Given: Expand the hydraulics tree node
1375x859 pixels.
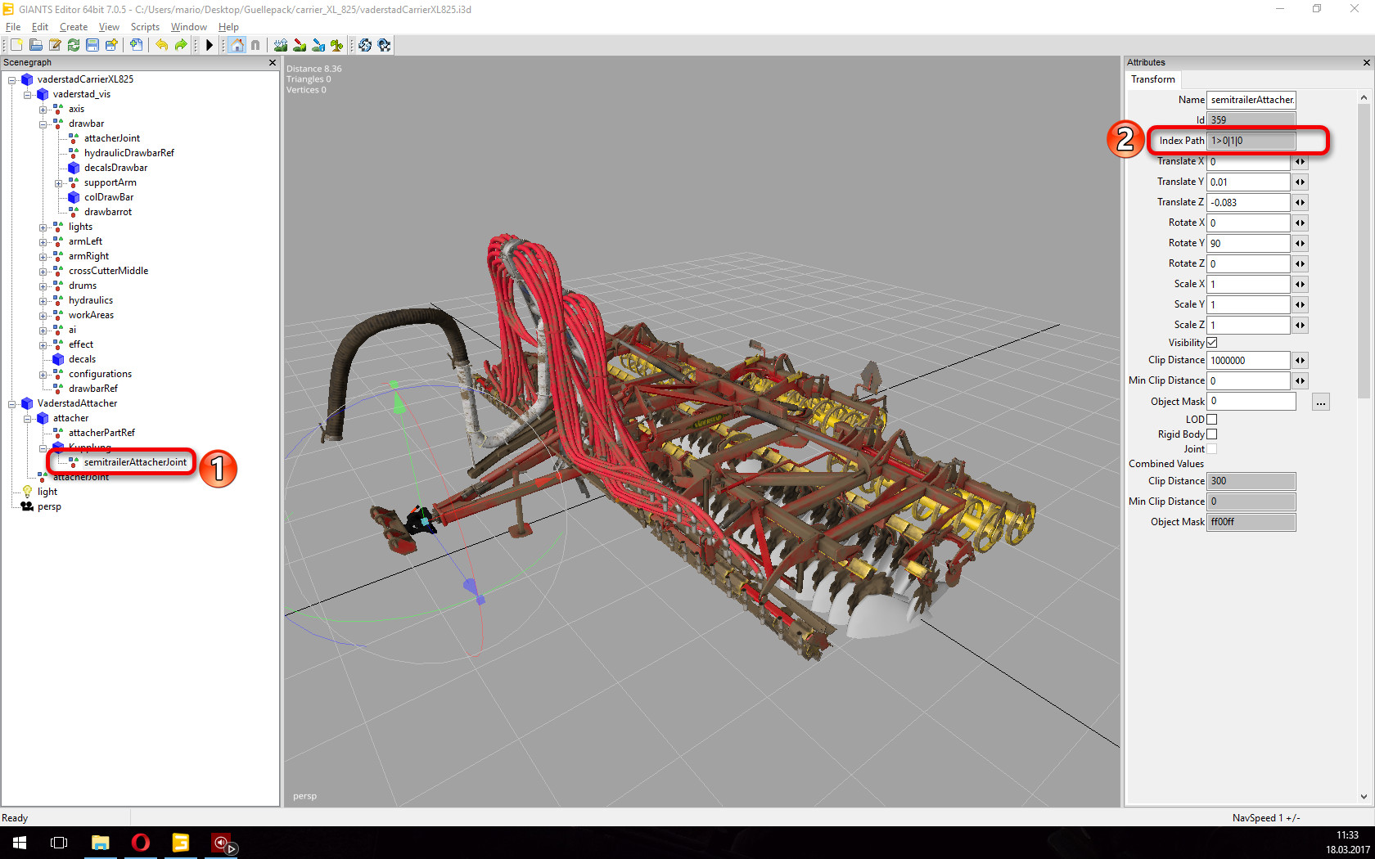Looking at the screenshot, I should [43, 301].
